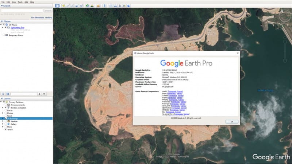Select the Show Historical Imagery clock icon
The image size is (292, 164).
click(x=88, y=6)
